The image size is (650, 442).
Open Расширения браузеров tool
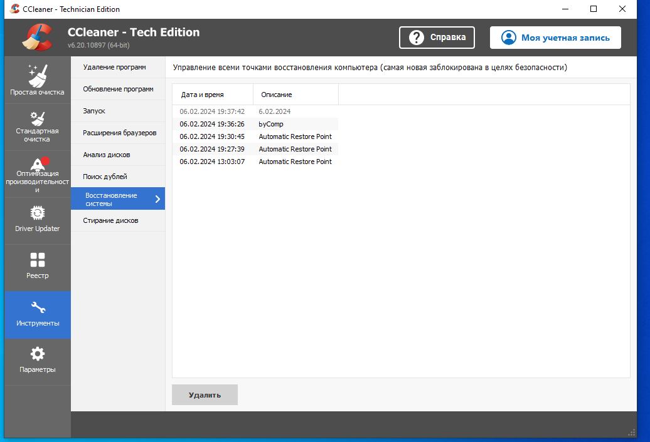(118, 133)
